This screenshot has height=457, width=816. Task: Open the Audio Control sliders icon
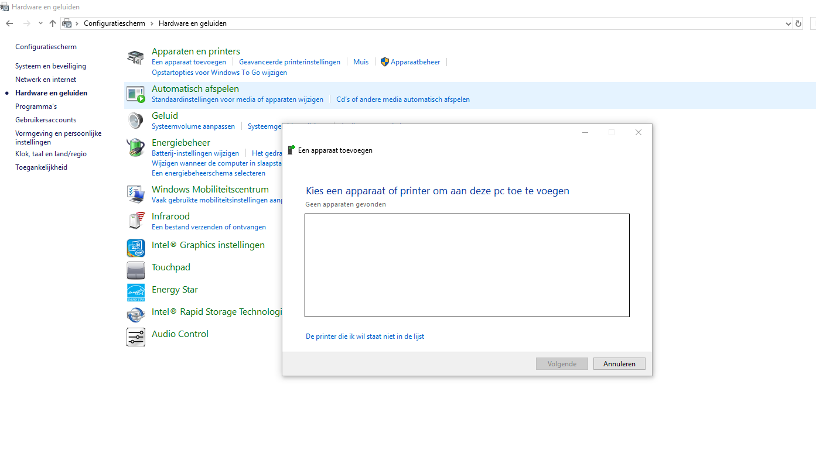135,337
